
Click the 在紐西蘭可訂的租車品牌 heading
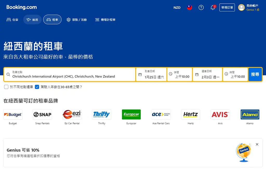tap(31, 101)
